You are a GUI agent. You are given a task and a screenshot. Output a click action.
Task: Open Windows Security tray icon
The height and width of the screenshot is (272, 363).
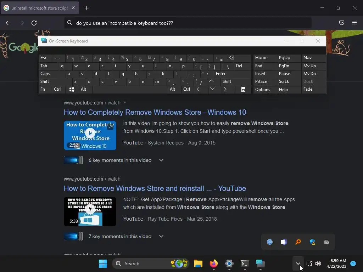click(x=312, y=242)
